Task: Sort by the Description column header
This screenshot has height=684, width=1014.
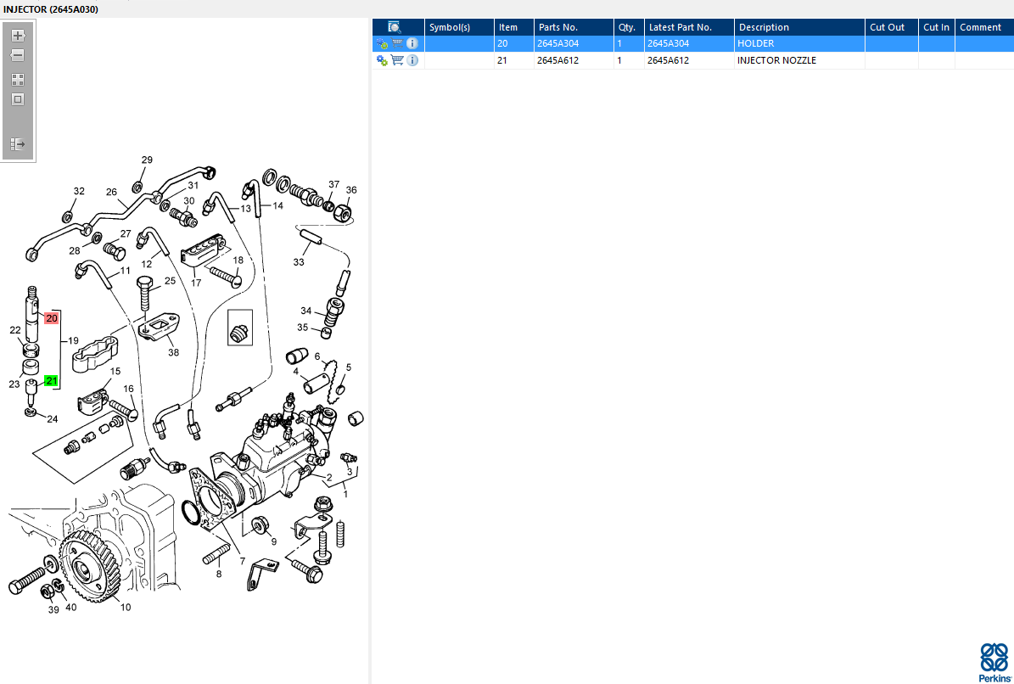Action: pos(800,27)
